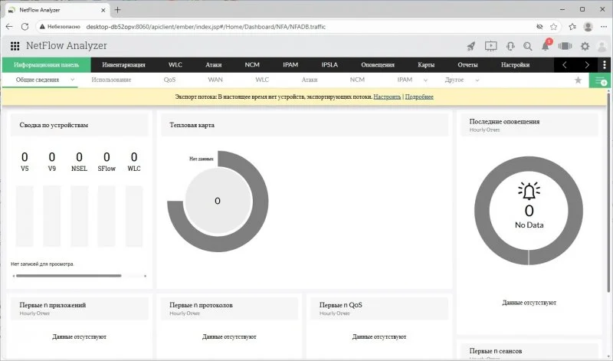Mark dashboard as favorite star

click(578, 80)
